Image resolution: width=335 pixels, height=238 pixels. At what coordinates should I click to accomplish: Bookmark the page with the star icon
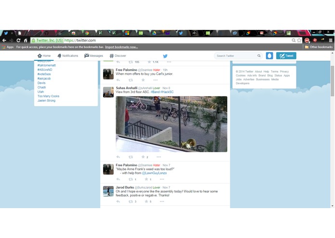pyautogui.click(x=299, y=40)
